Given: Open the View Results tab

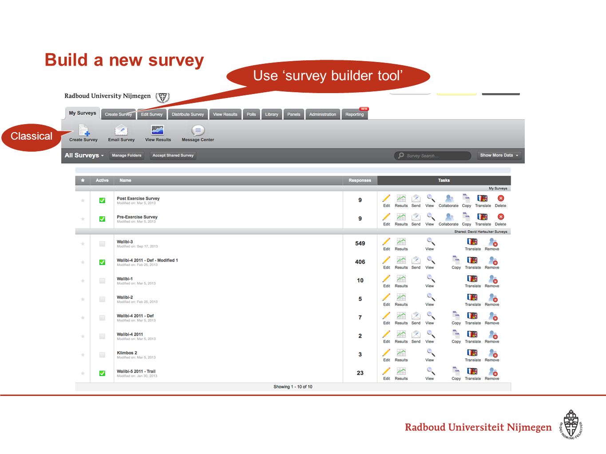Looking at the screenshot, I should 225,114.
